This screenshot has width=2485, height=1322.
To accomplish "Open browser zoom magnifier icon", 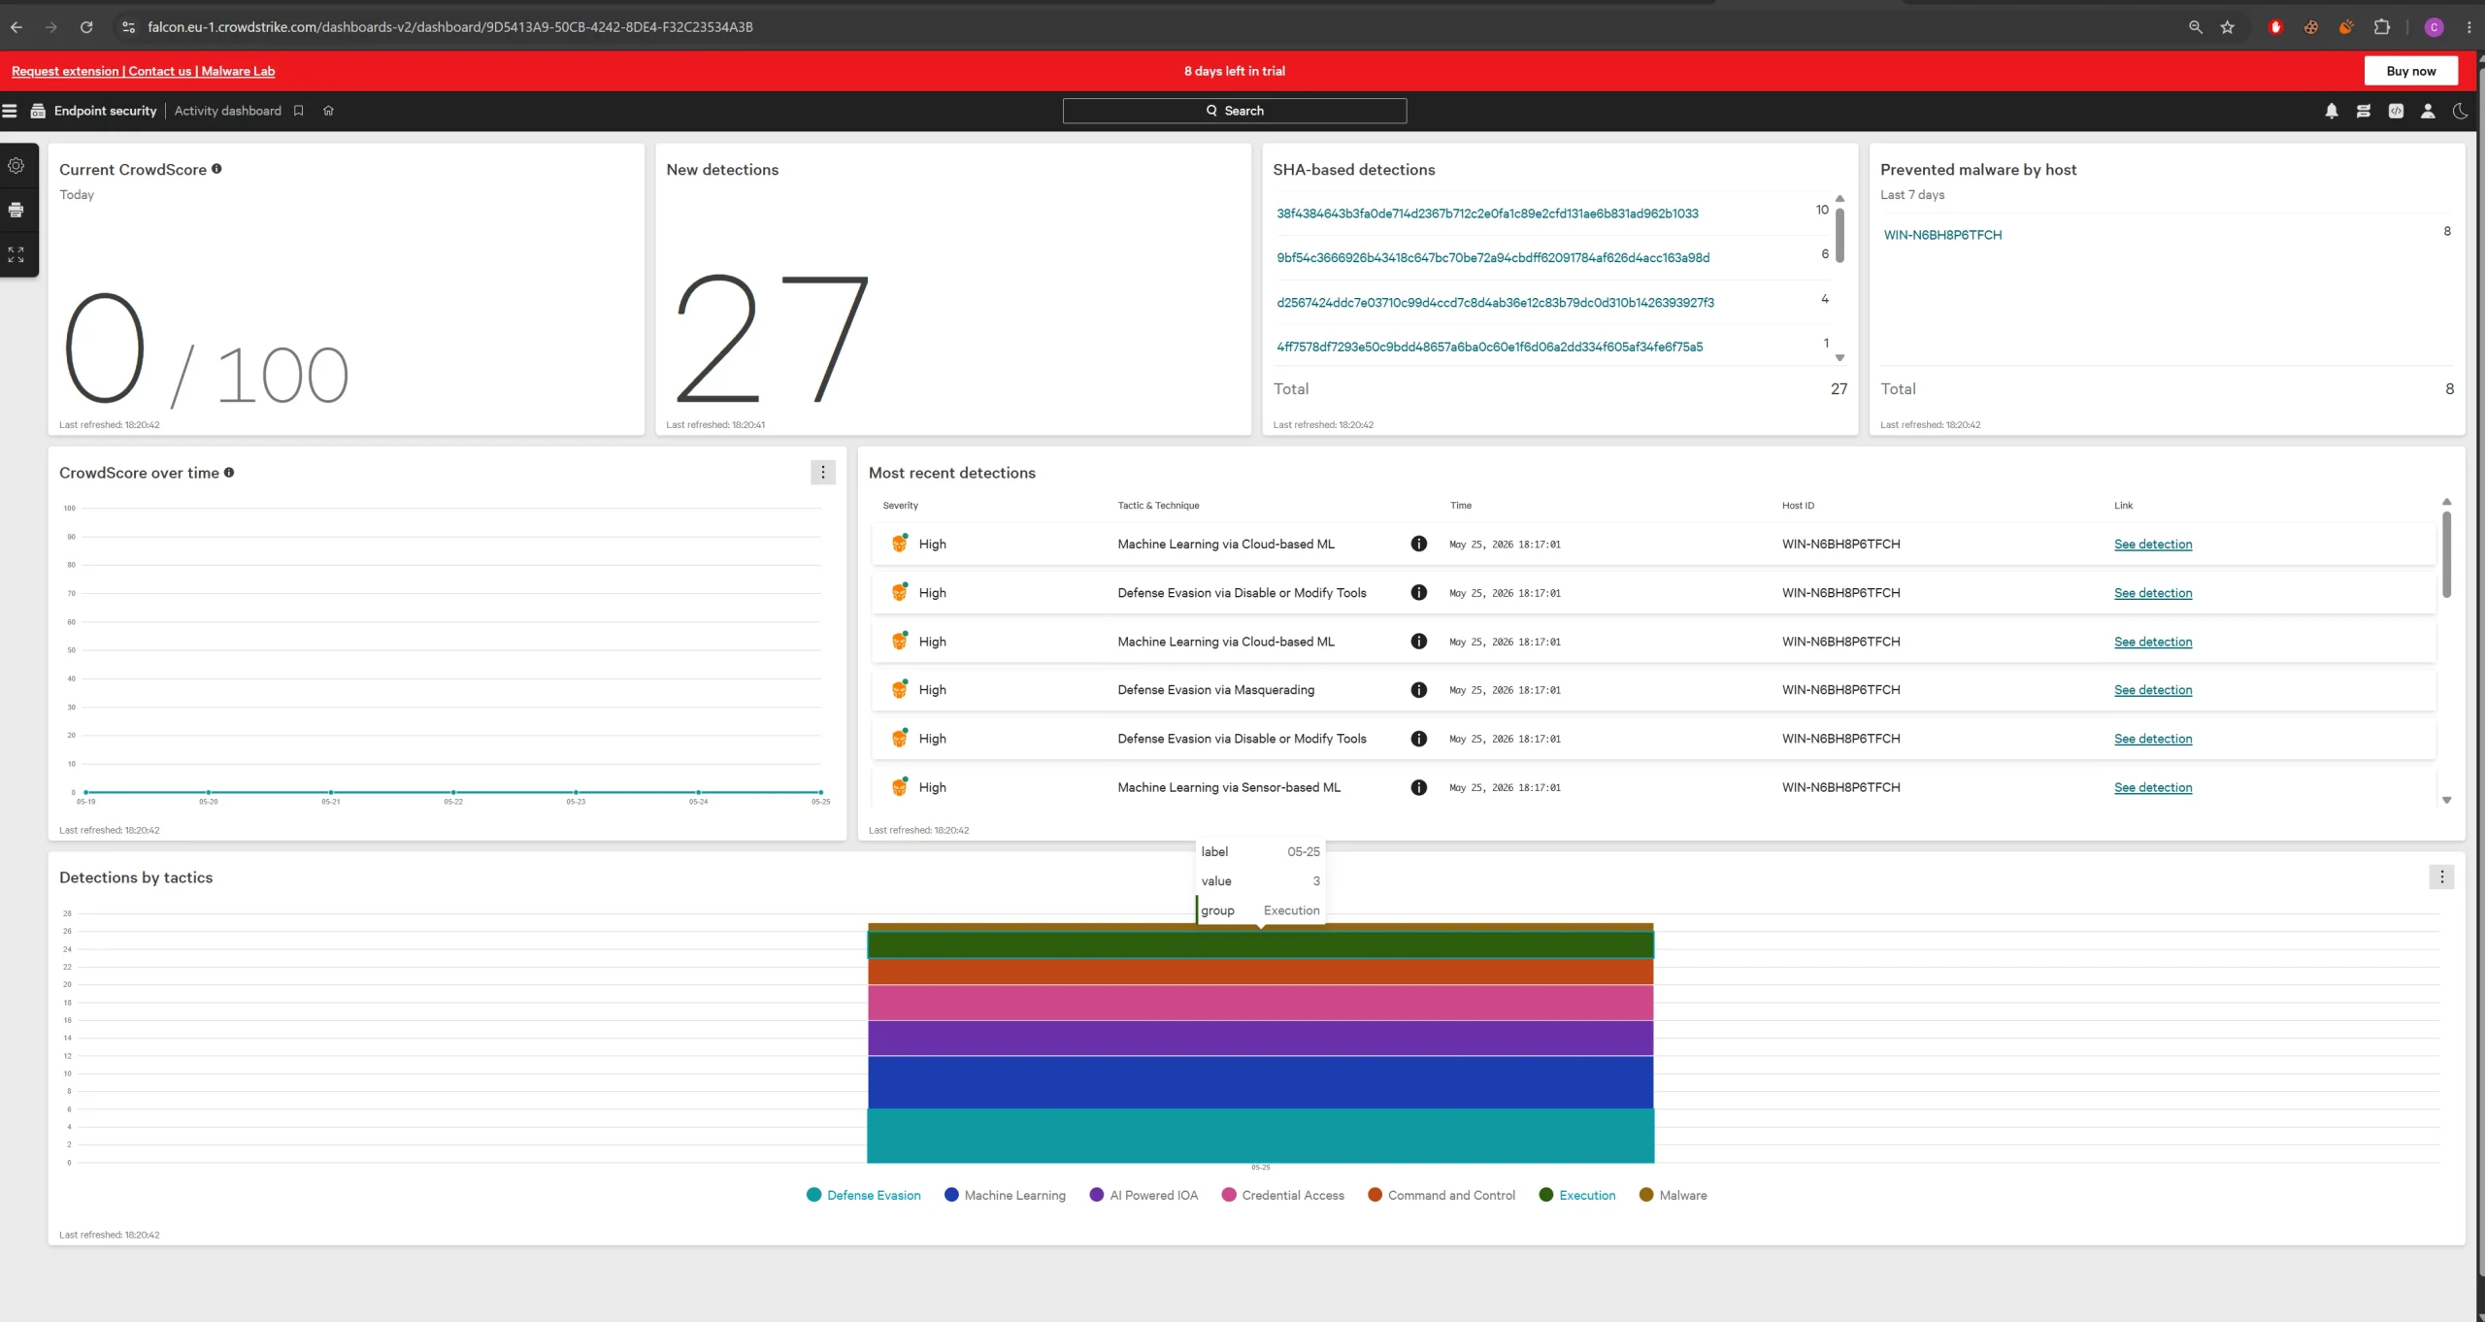I will click(2196, 27).
